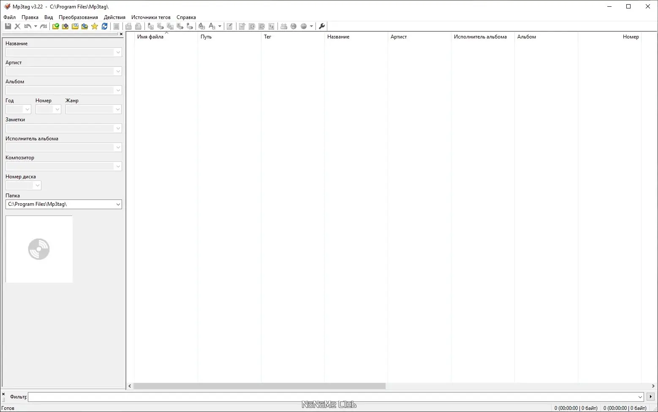Image resolution: width=658 pixels, height=412 pixels.
Task: Open the Композитор dropdown
Action: click(118, 166)
